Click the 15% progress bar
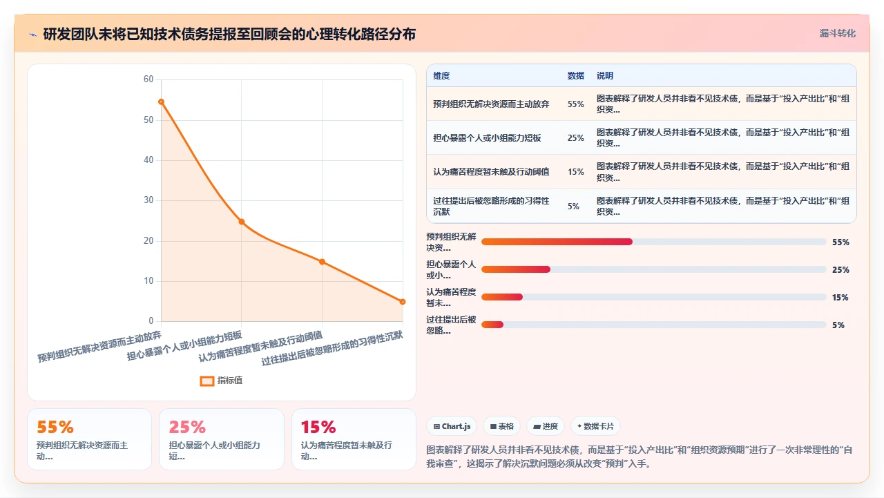This screenshot has height=498, width=884. [653, 297]
